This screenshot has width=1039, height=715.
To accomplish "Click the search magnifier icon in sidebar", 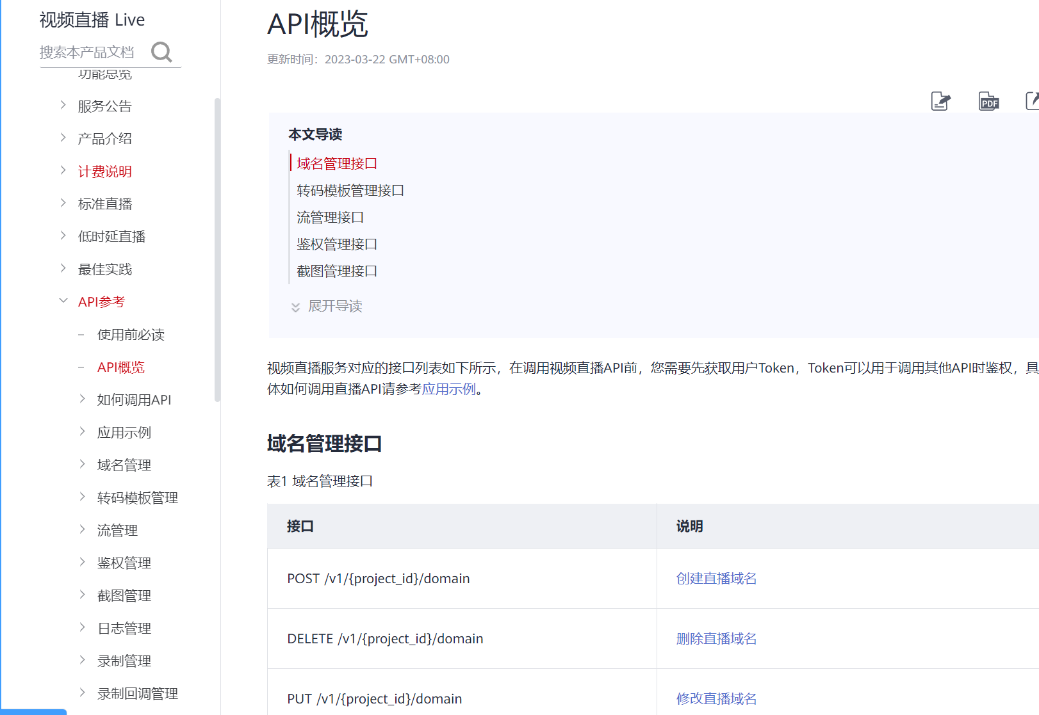I will click(161, 52).
